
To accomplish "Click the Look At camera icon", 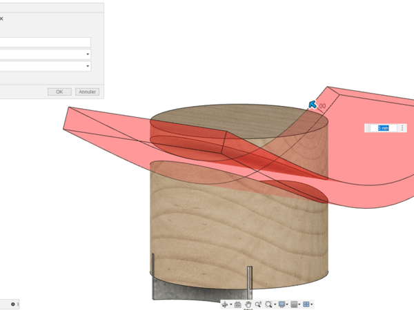I will (x=238, y=304).
